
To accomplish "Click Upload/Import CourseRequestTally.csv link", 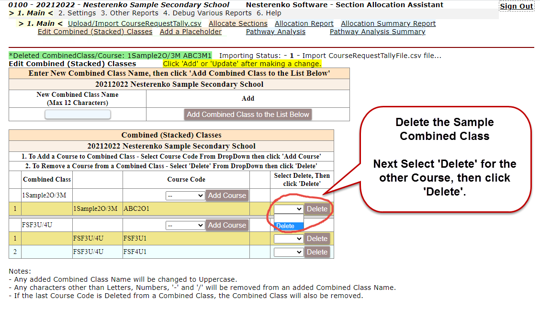I will 135,23.
